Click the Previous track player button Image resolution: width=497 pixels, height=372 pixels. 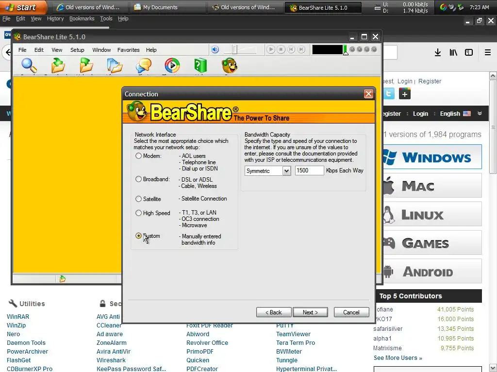pos(291,50)
